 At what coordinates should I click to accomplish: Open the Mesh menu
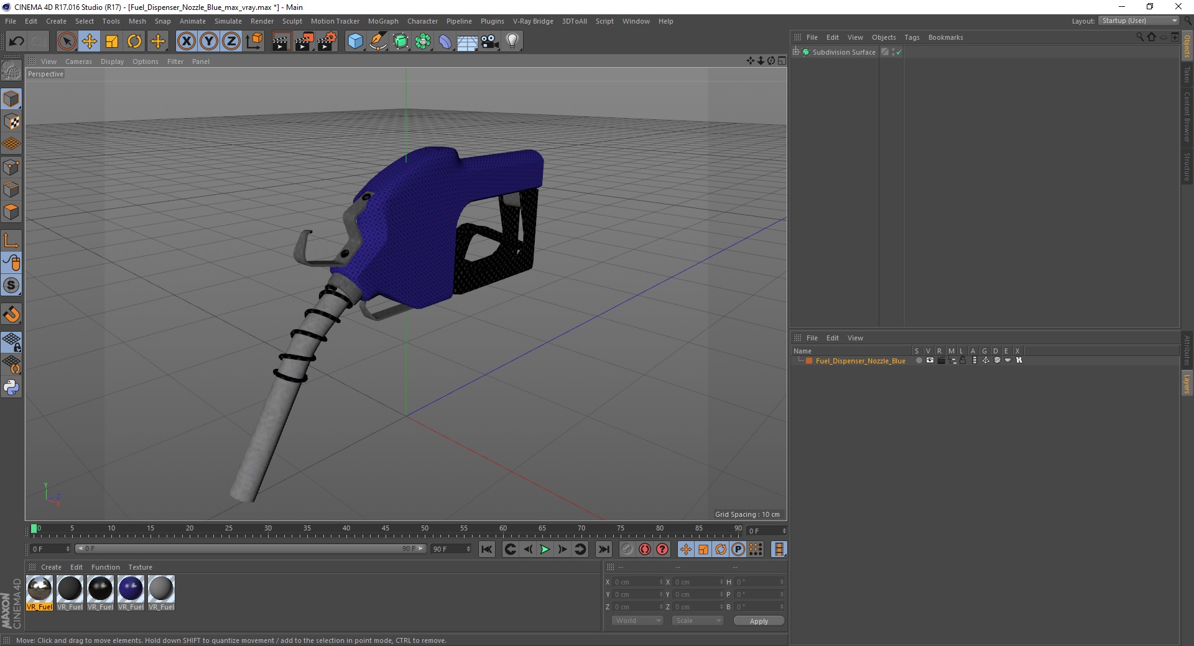point(137,21)
